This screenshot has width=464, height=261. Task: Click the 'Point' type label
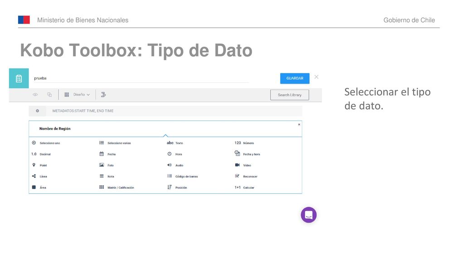coord(43,165)
